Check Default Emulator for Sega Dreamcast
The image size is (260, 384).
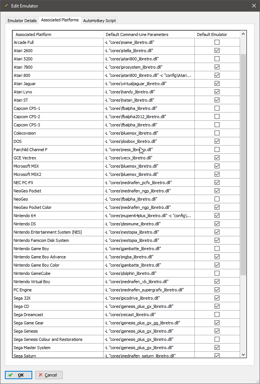[x=217, y=315]
